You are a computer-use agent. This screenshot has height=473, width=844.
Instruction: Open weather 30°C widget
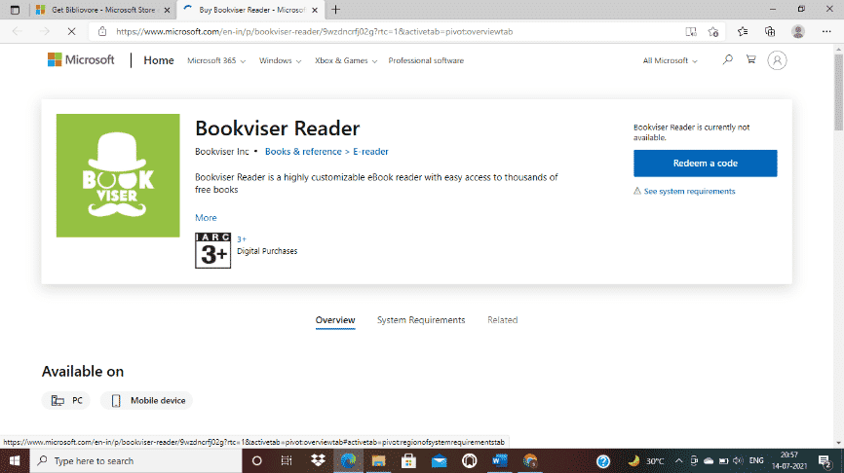[x=646, y=461]
